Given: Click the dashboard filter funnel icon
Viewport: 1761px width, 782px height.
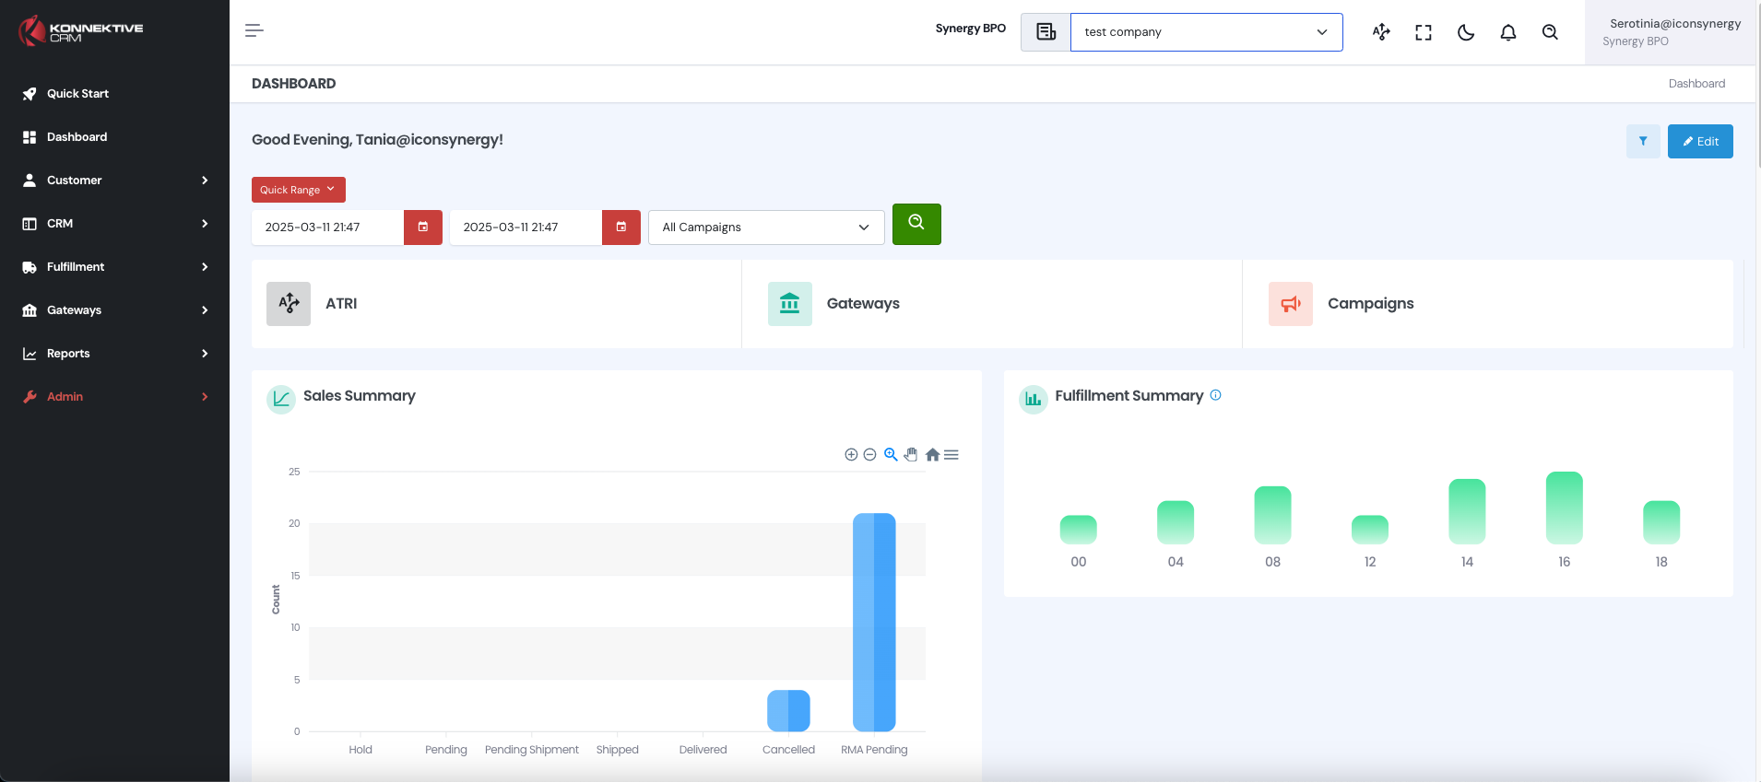Looking at the screenshot, I should pyautogui.click(x=1643, y=142).
